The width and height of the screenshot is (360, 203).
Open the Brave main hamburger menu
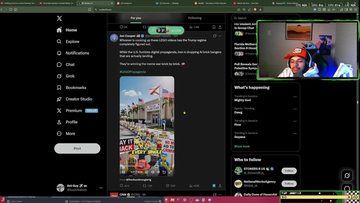point(356,10)
